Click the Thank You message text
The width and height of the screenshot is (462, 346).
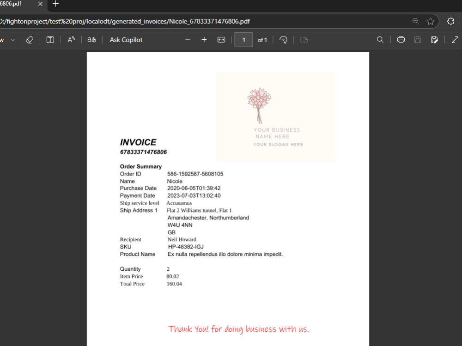pyautogui.click(x=238, y=329)
